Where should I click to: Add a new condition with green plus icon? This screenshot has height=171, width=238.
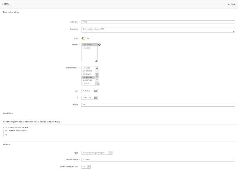(6, 135)
